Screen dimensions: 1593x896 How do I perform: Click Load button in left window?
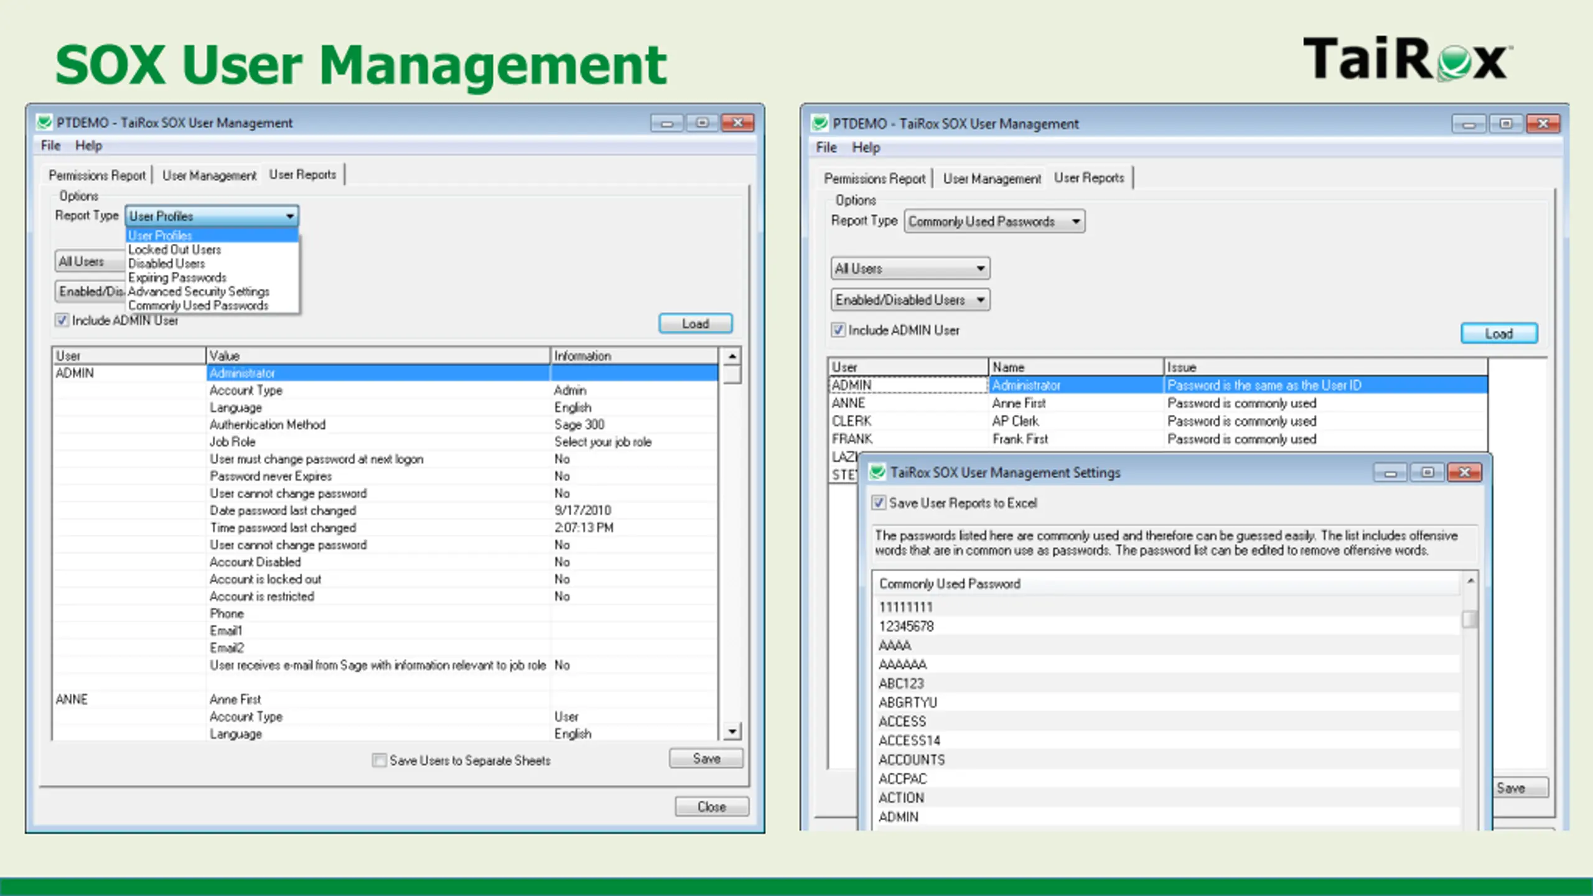pos(696,324)
